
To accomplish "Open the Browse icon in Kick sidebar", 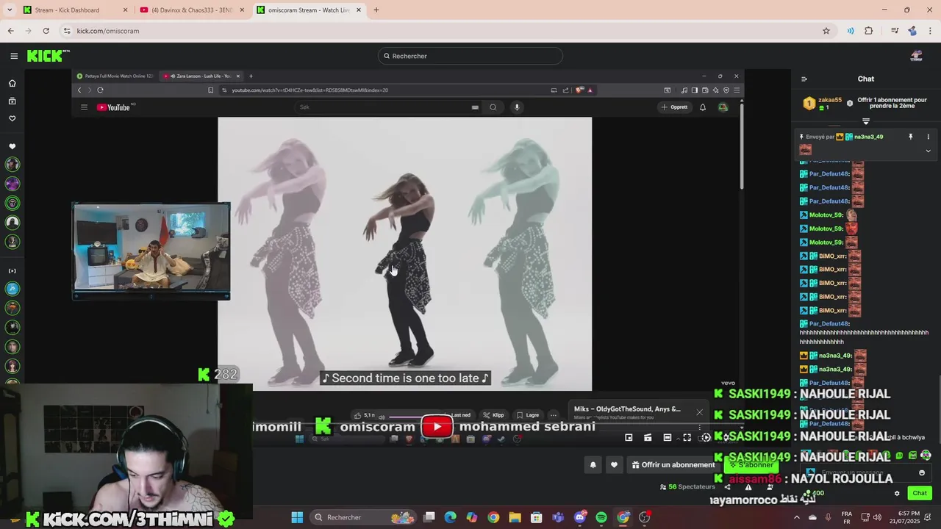I will click(12, 101).
